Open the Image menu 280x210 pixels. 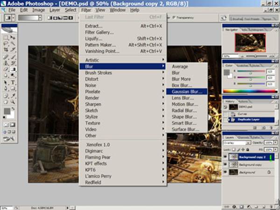point(39,10)
